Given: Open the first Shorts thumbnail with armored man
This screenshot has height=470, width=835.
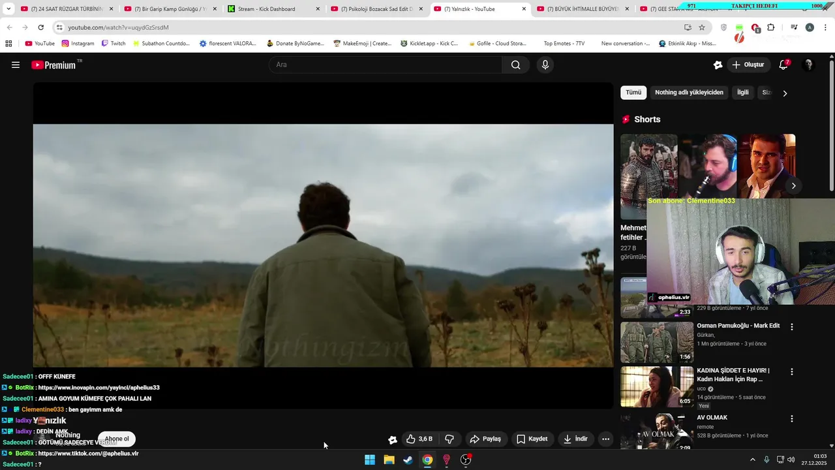Looking at the screenshot, I should click(x=649, y=177).
